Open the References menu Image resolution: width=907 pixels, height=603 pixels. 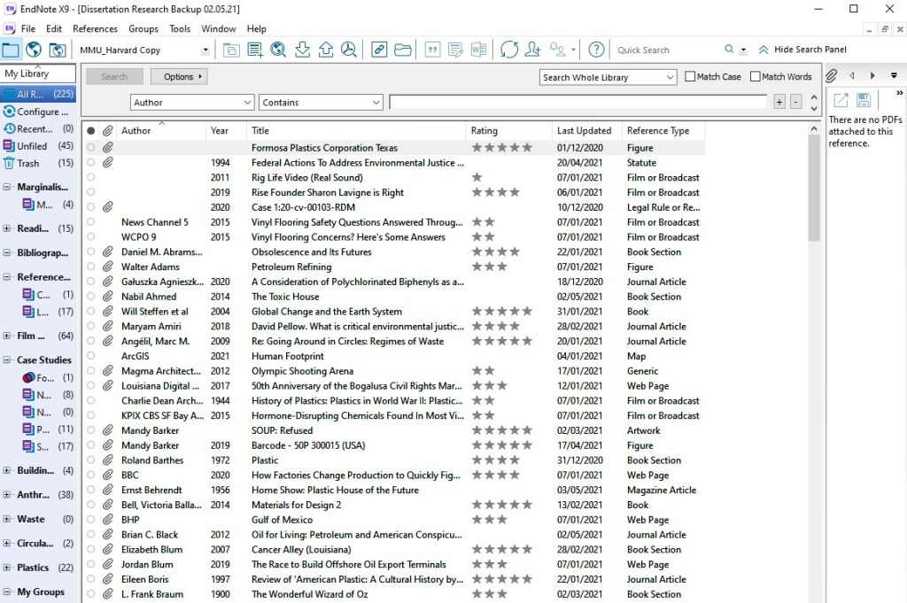[x=95, y=28]
